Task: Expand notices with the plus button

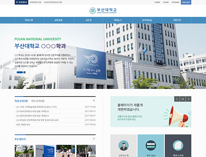Action: 94,101
